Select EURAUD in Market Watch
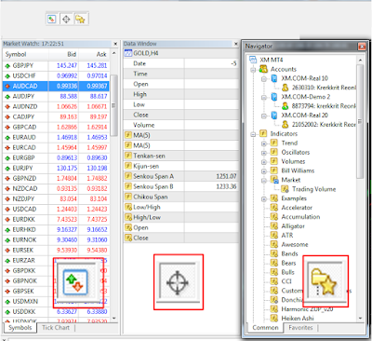 point(56,137)
